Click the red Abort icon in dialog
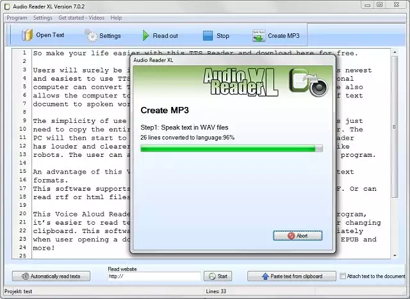 (291, 236)
